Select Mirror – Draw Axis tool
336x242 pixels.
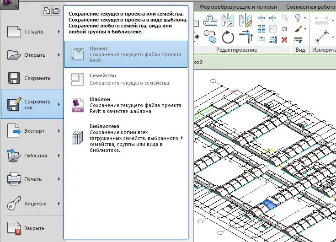coord(245,20)
